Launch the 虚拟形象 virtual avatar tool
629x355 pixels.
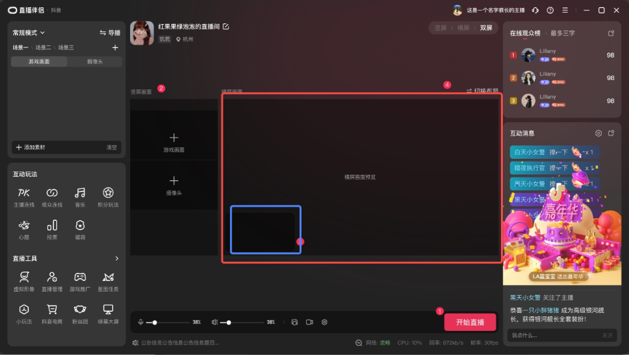[x=24, y=277]
